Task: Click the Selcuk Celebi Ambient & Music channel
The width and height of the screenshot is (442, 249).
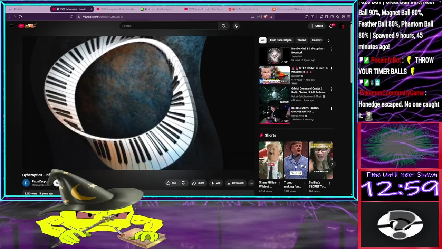Action: (307, 96)
